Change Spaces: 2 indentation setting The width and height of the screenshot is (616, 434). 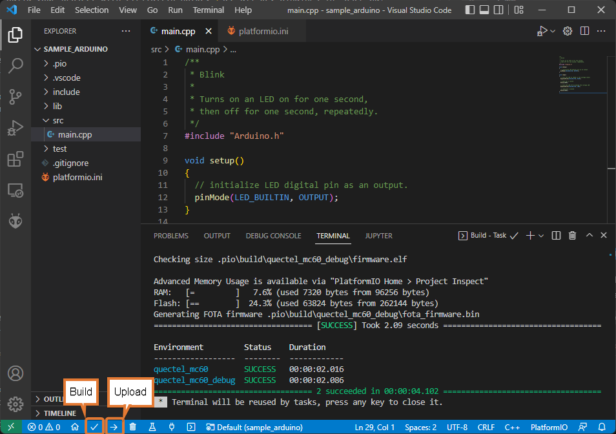[420, 427]
